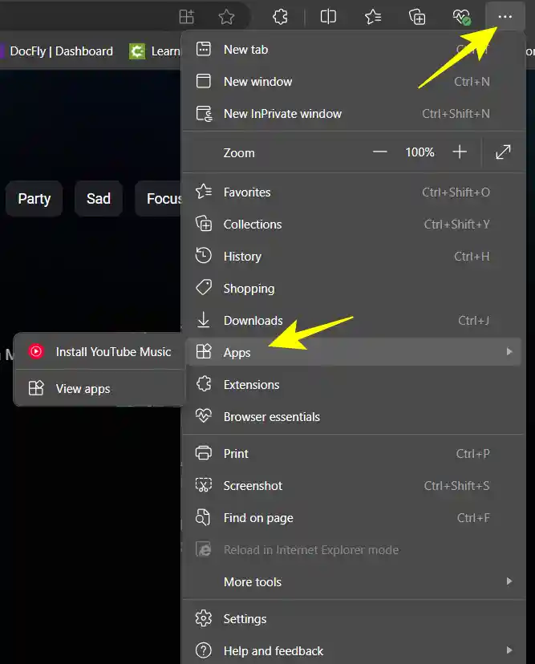The image size is (535, 664).
Task: Open the Learn bookmark in favorites bar
Action: click(156, 51)
